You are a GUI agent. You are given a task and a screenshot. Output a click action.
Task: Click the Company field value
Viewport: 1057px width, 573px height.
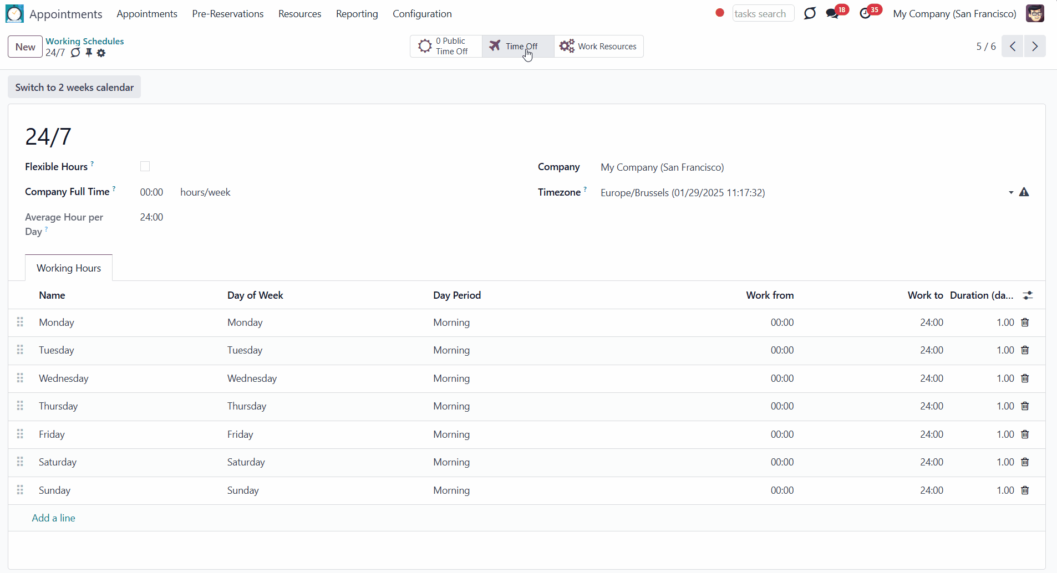point(662,167)
